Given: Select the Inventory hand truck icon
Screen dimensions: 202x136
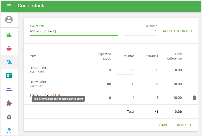Looking at the screenshot, I should [x=9, y=62].
